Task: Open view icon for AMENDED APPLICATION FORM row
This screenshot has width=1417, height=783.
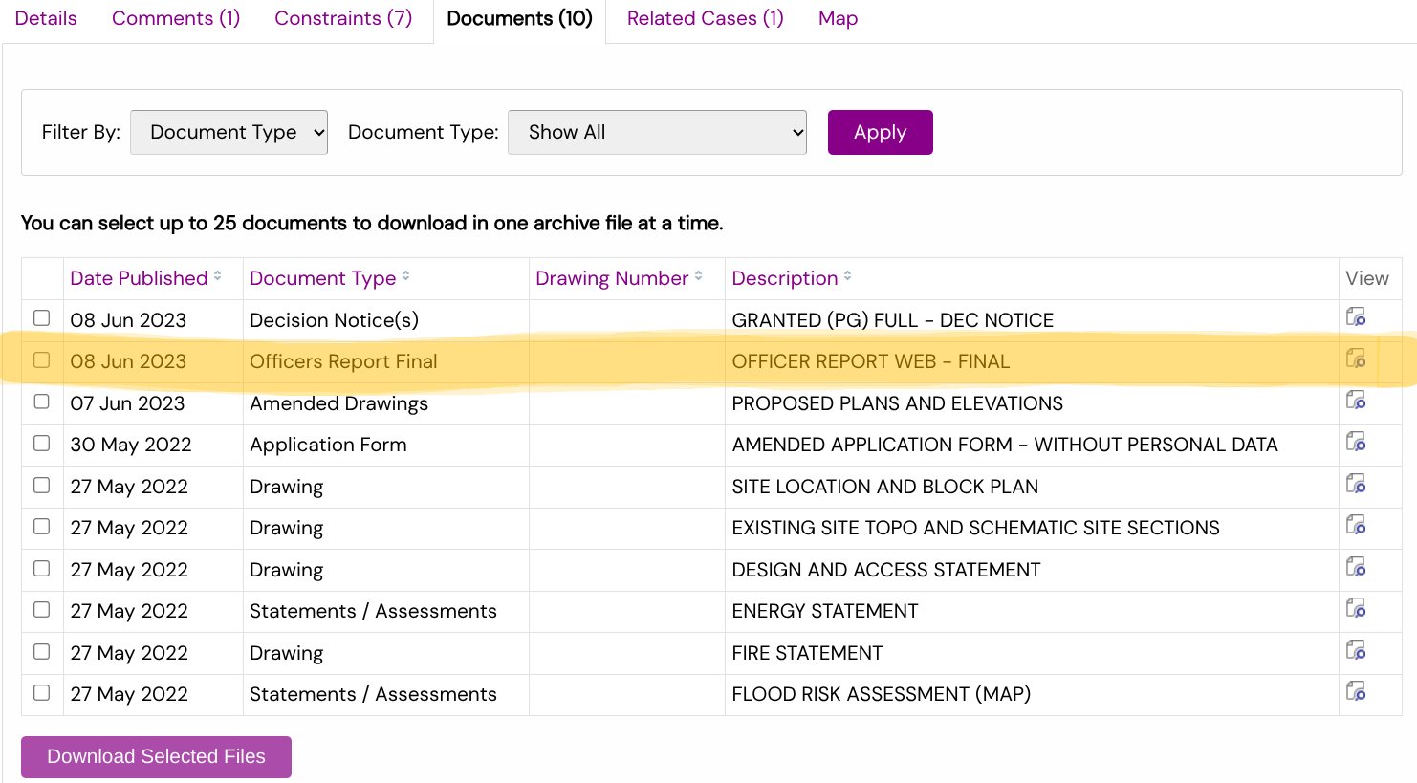Action: coord(1356,442)
